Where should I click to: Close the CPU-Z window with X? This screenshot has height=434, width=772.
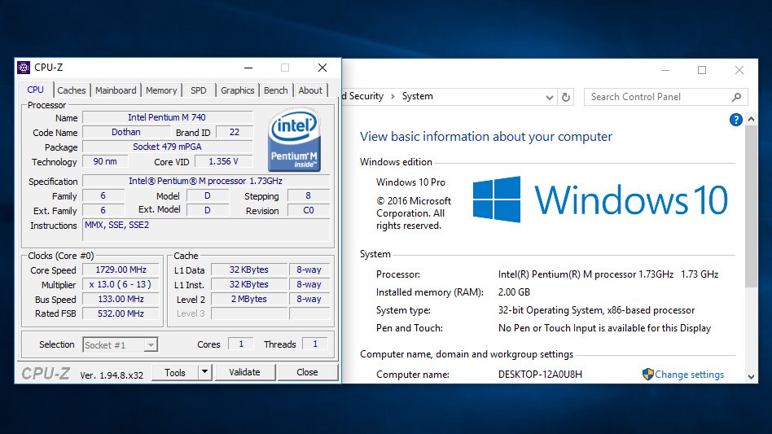coord(322,68)
